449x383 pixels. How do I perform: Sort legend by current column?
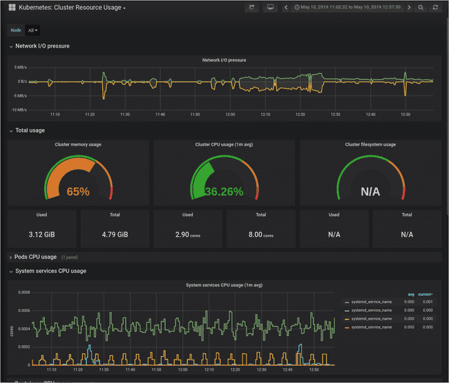click(426, 295)
